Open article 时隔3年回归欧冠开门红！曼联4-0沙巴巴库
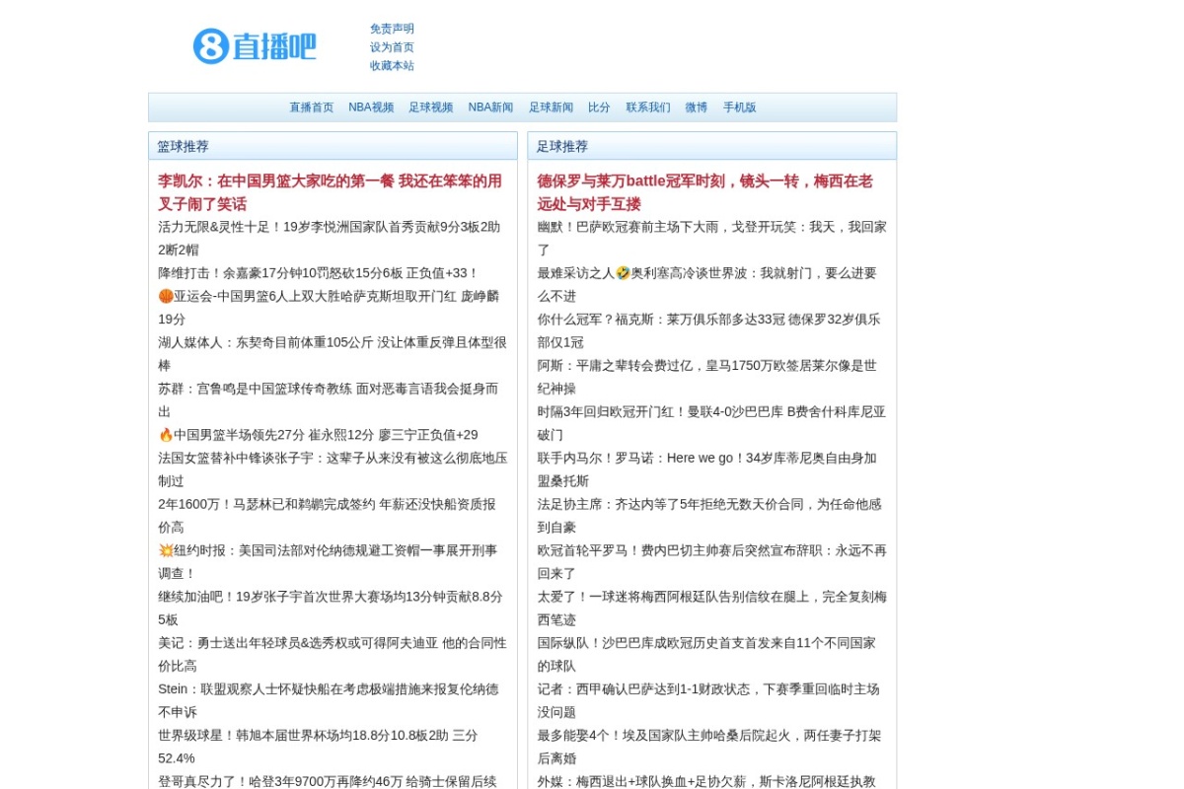Viewport: 1184px width, 789px height. pyautogui.click(x=711, y=423)
